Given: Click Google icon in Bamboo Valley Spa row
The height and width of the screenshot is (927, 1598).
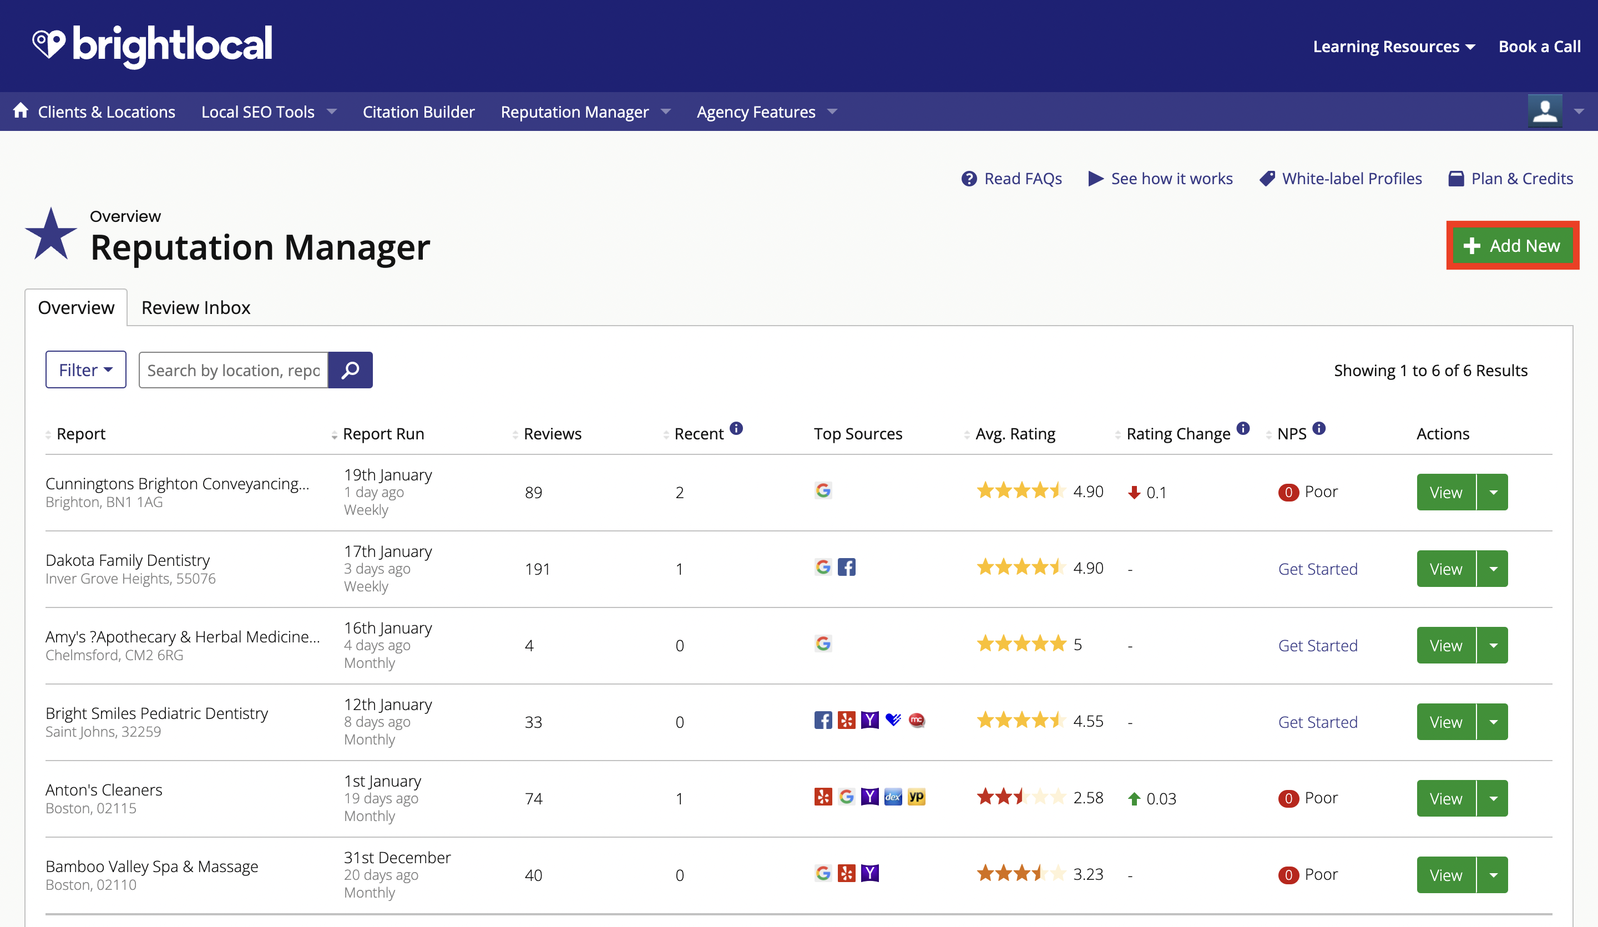Looking at the screenshot, I should [823, 873].
